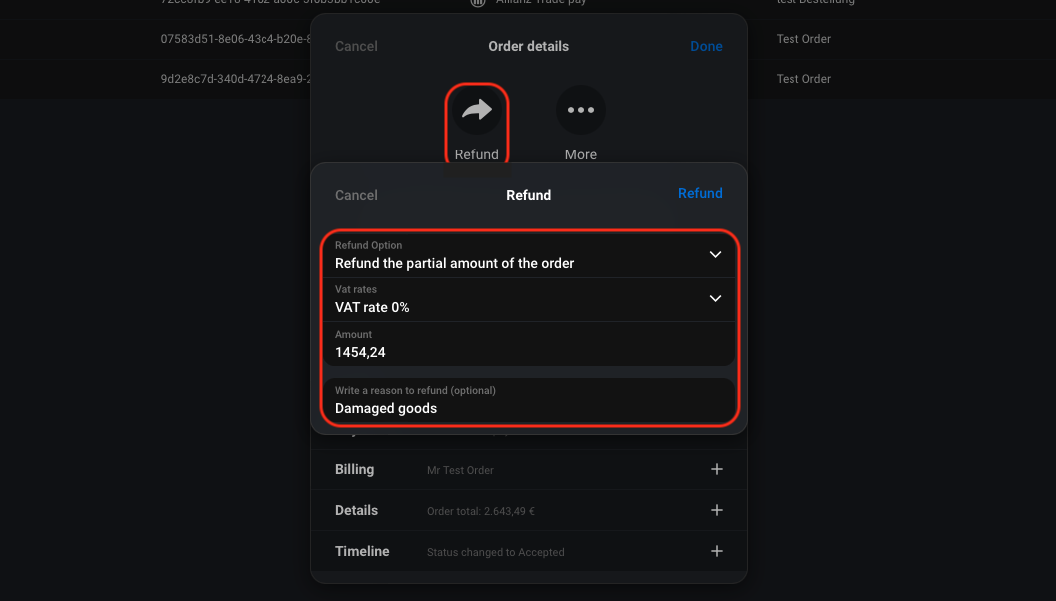Cancel the Order details dialog

[x=356, y=47]
